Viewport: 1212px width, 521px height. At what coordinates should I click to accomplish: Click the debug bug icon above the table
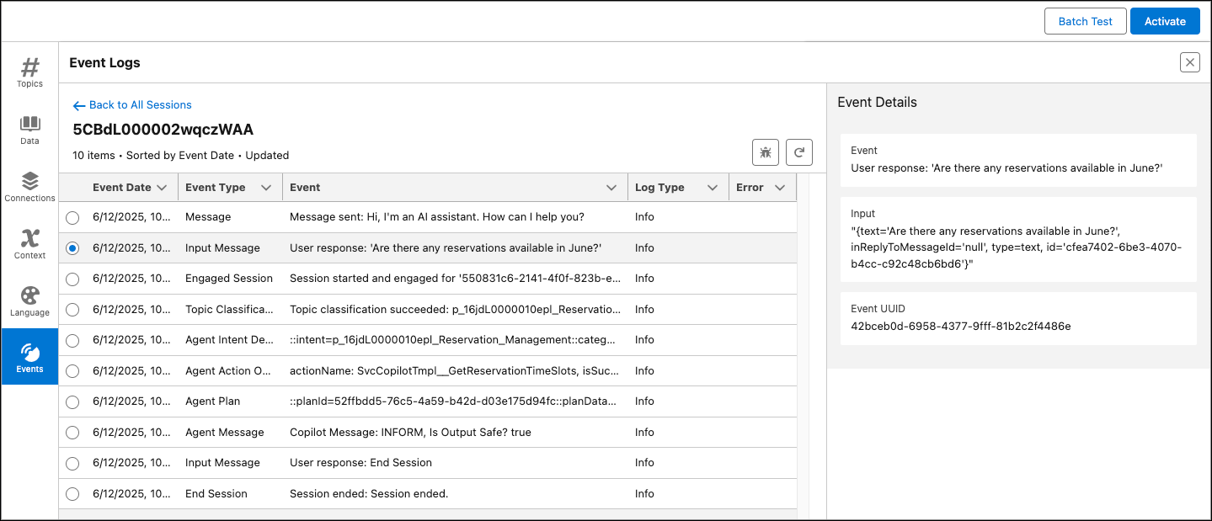765,152
